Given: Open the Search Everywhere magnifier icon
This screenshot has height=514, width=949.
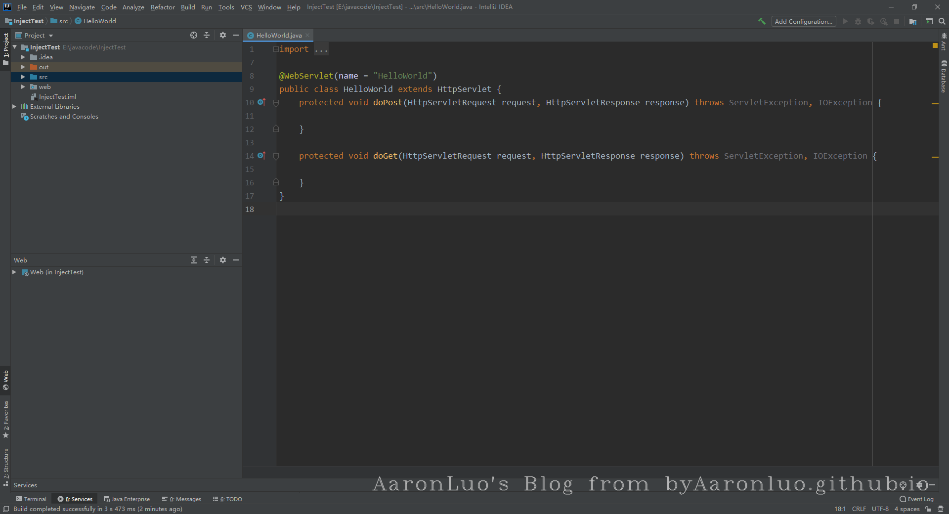Looking at the screenshot, I should (942, 21).
